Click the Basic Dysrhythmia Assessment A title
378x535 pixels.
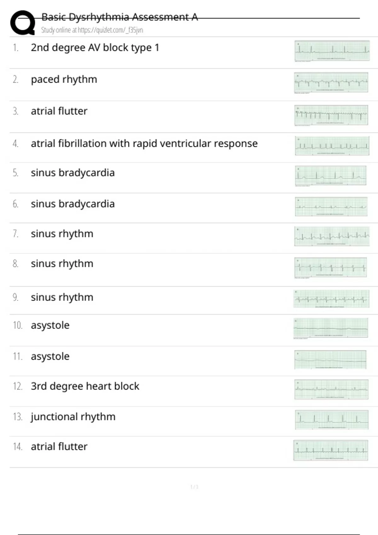(120, 17)
